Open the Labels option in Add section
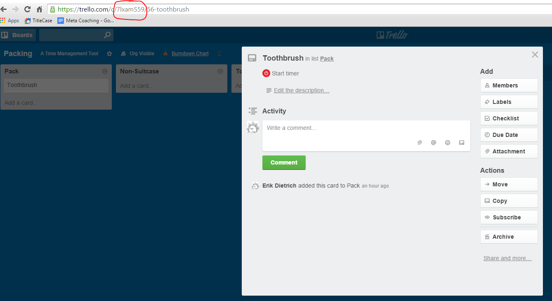 coord(509,102)
